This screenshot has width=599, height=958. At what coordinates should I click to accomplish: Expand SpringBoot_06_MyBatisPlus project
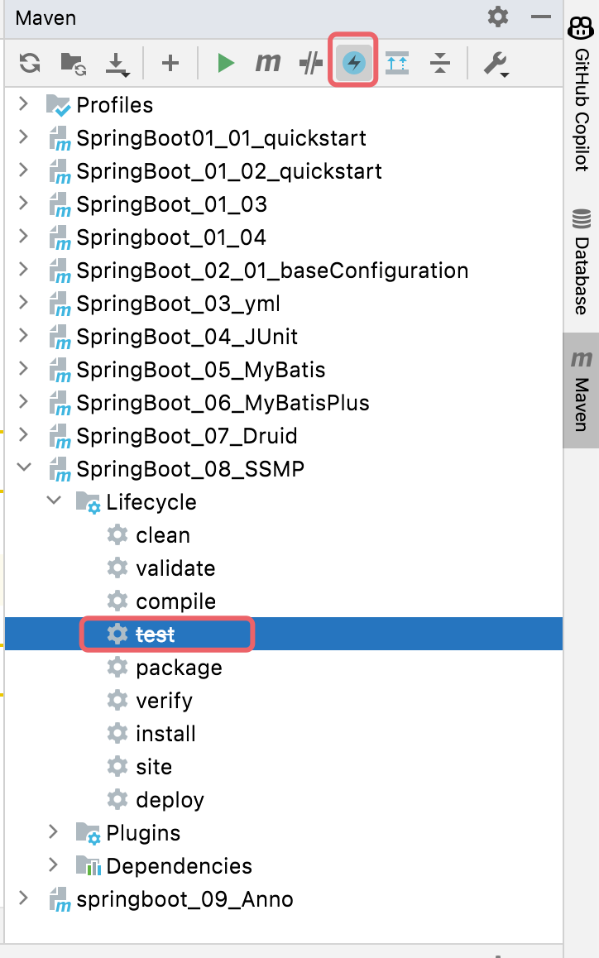[x=23, y=402]
